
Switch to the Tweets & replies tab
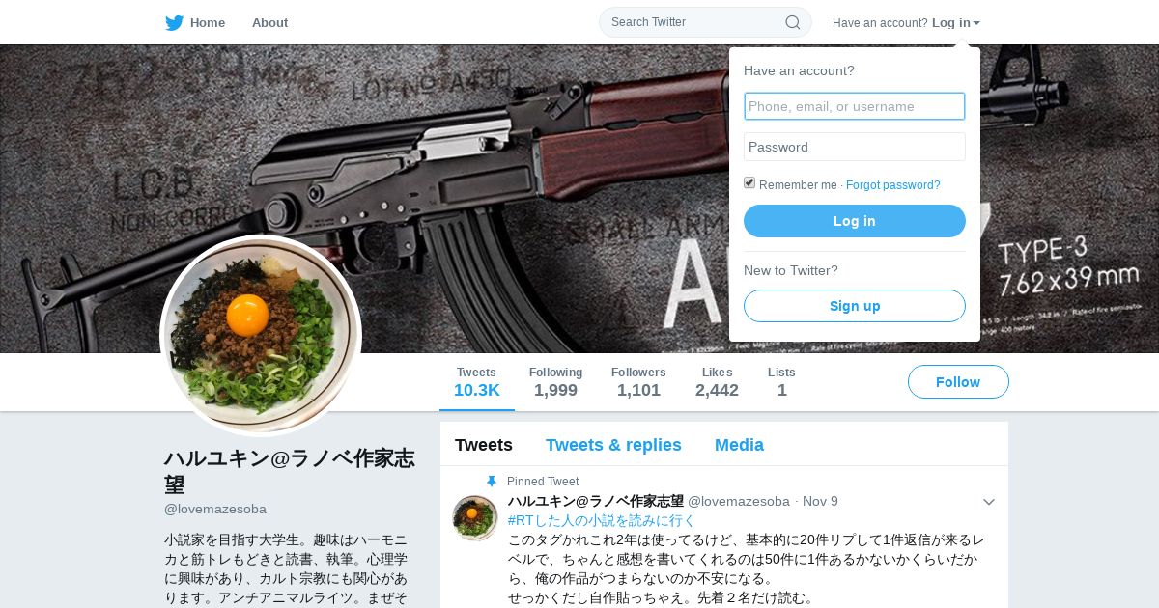click(613, 445)
